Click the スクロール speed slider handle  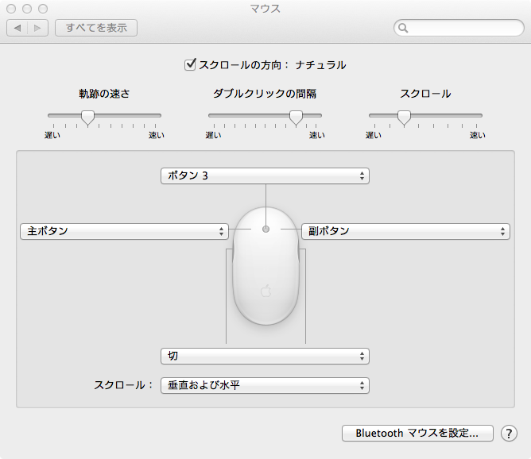coord(404,118)
